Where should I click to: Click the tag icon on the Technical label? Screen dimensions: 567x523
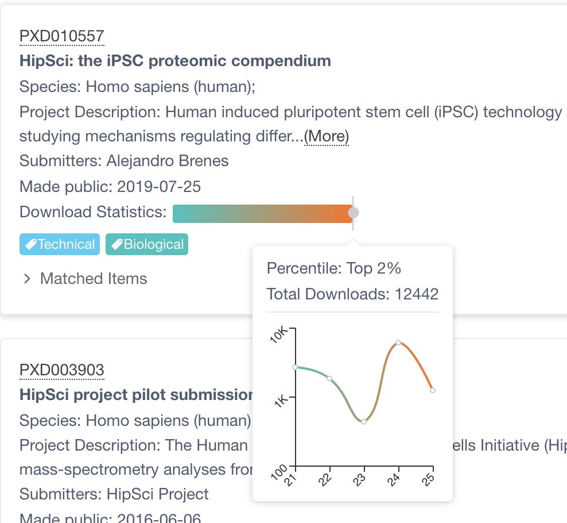coord(30,245)
